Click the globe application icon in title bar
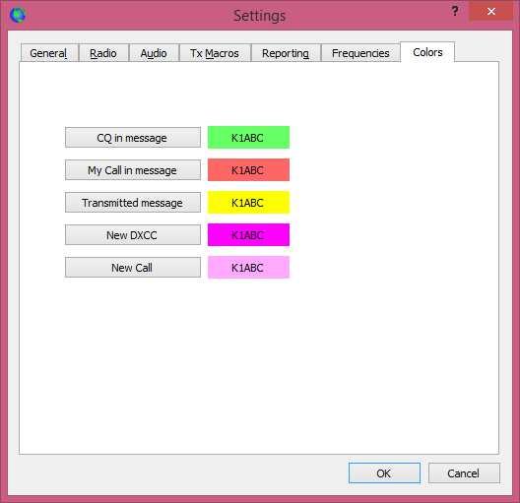Image resolution: width=520 pixels, height=503 pixels. (18, 15)
